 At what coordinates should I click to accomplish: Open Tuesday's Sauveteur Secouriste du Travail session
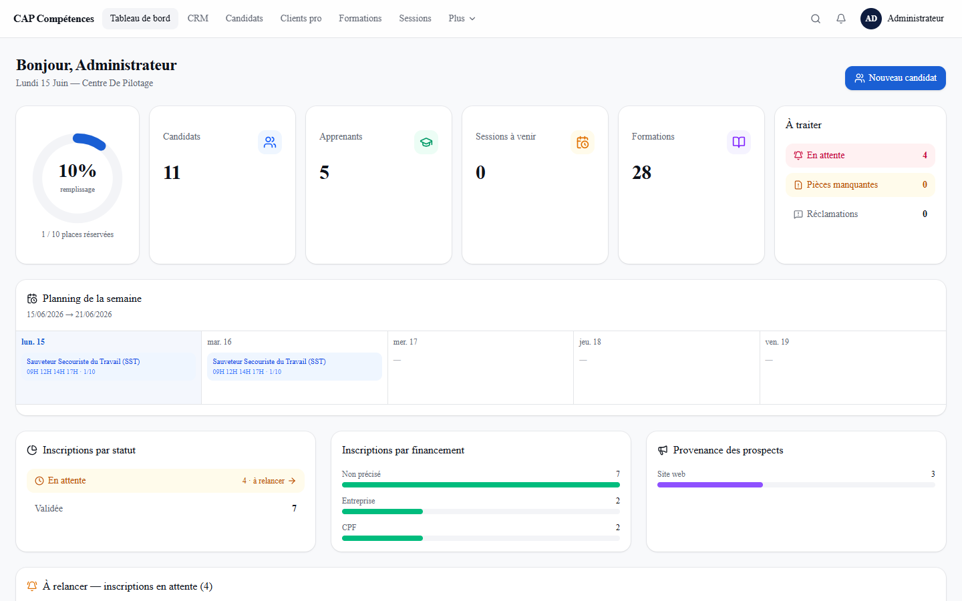pyautogui.click(x=295, y=367)
